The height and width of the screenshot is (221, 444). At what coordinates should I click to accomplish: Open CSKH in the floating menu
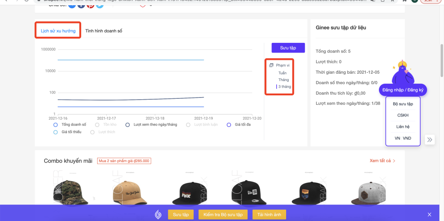(x=403, y=115)
